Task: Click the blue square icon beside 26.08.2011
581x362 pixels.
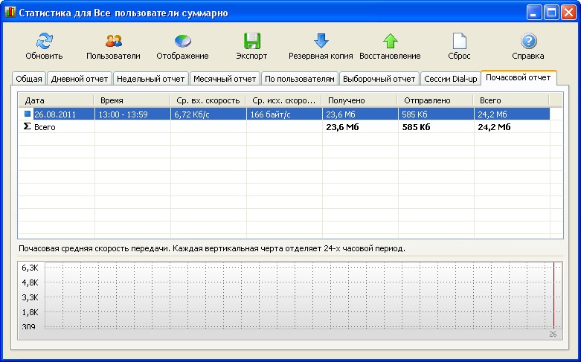Action: [x=28, y=114]
